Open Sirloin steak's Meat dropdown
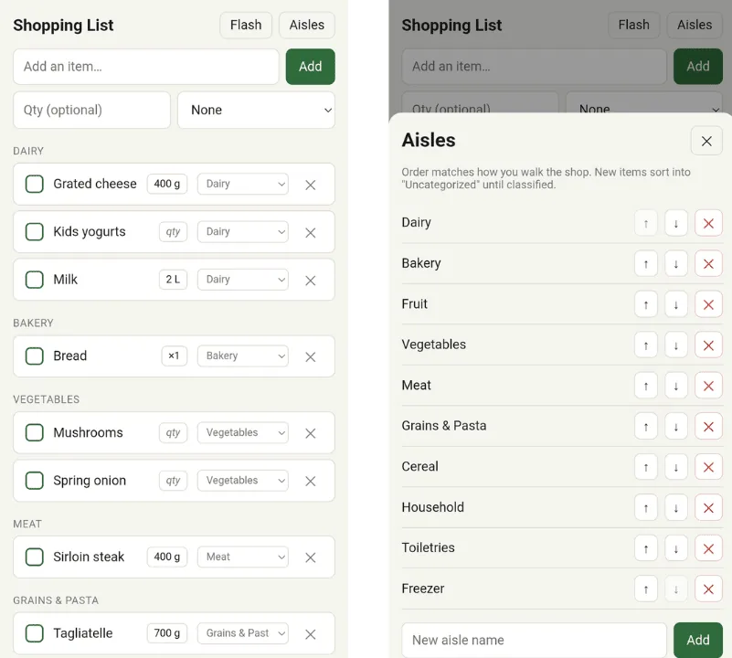Viewport: 732px width, 658px height. 243,557
